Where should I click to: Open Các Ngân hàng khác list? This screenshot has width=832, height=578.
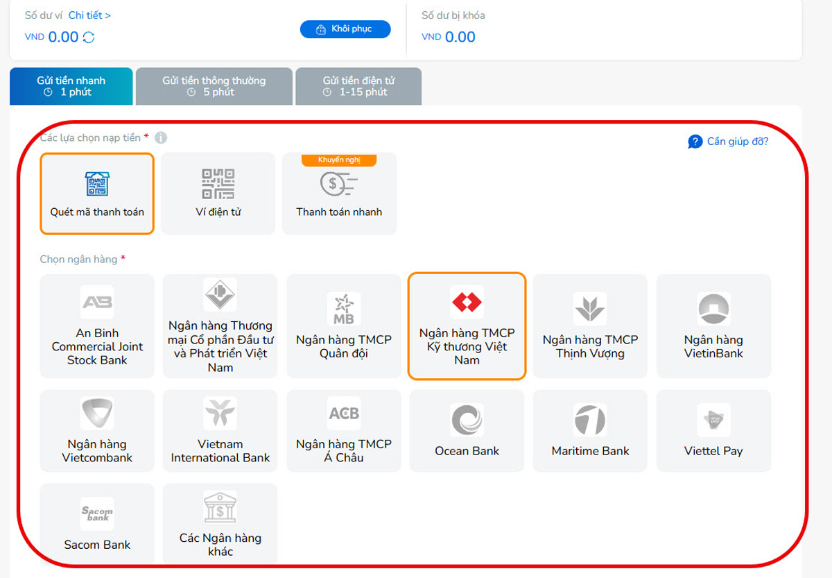click(220, 525)
